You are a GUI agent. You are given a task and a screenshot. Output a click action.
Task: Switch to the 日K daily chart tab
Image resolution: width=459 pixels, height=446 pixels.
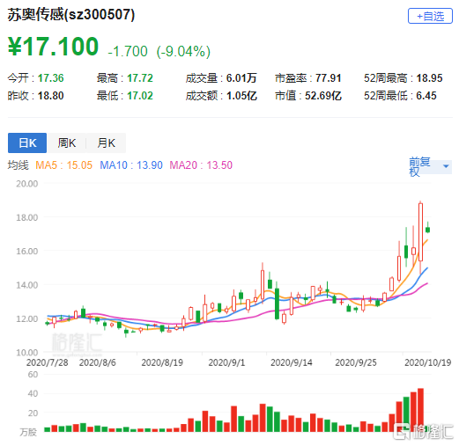(27, 143)
